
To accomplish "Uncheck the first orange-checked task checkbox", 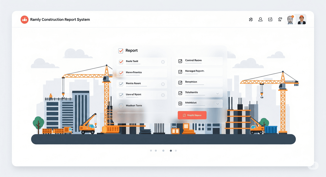I will click(121, 62).
